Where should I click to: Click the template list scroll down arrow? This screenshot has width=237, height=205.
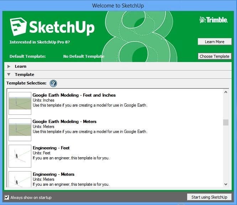pos(226,184)
